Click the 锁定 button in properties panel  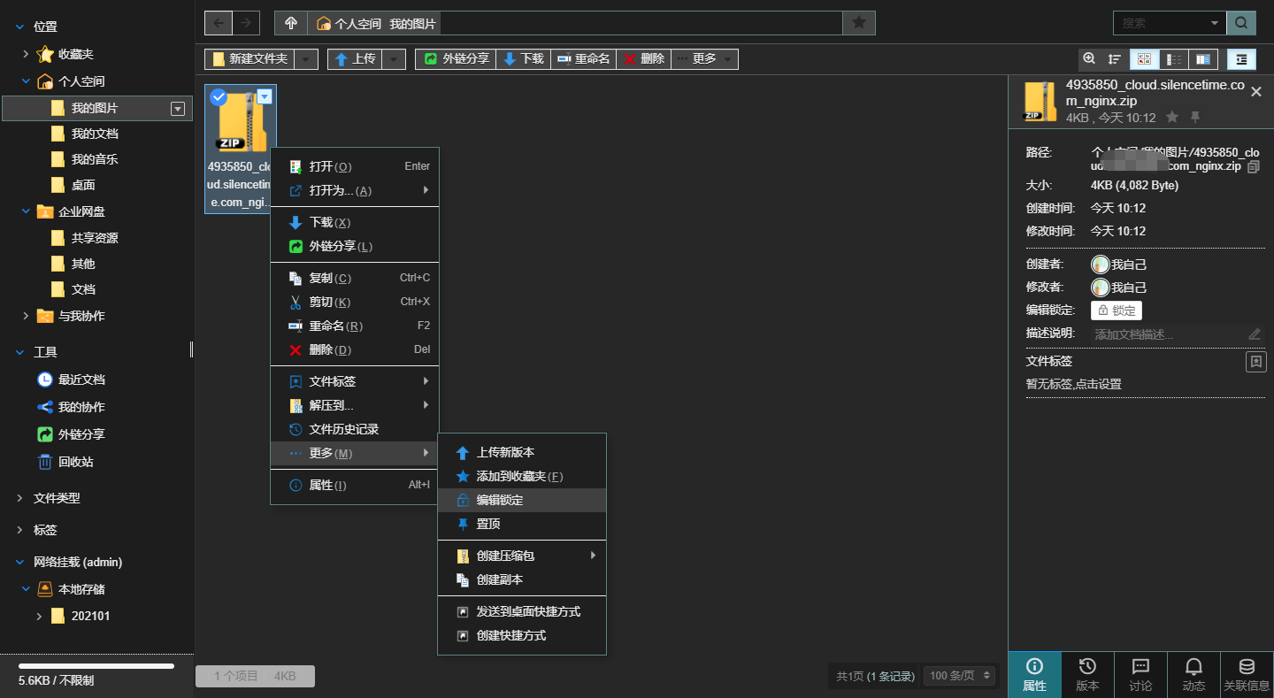[x=1117, y=311]
